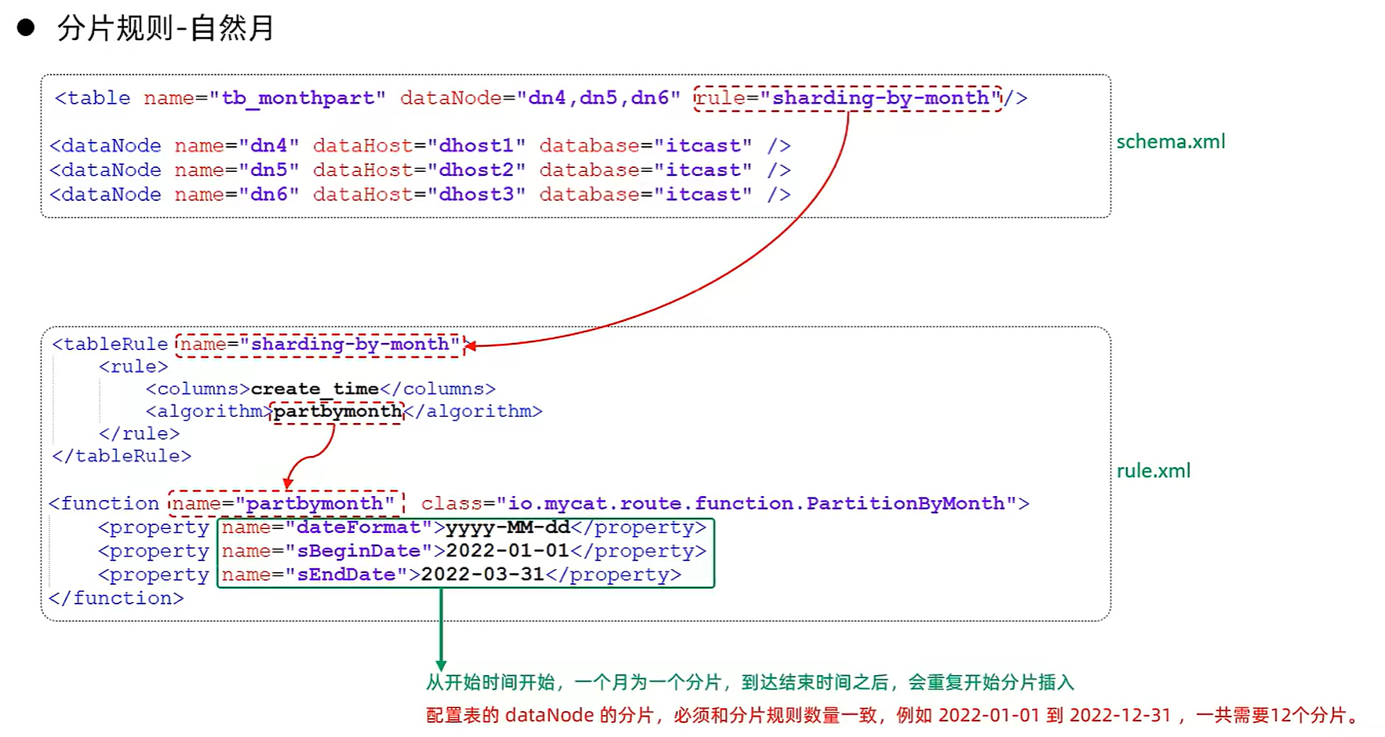
Task: Click the slide title 分片规则-自然月
Action: [x=166, y=28]
